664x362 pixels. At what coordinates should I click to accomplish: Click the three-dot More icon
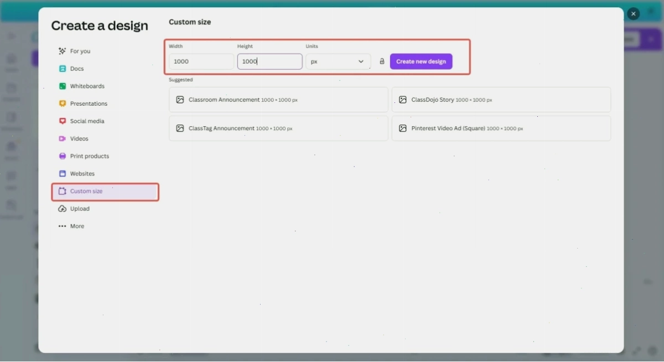point(63,226)
